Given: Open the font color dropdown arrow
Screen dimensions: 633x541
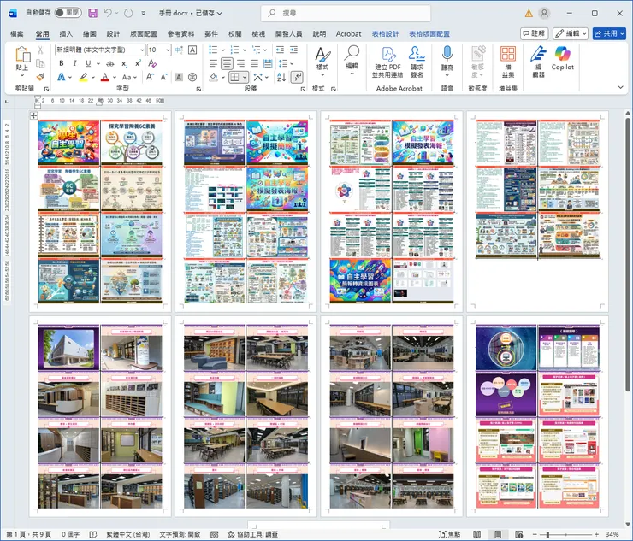Looking at the screenshot, I should tap(115, 77).
